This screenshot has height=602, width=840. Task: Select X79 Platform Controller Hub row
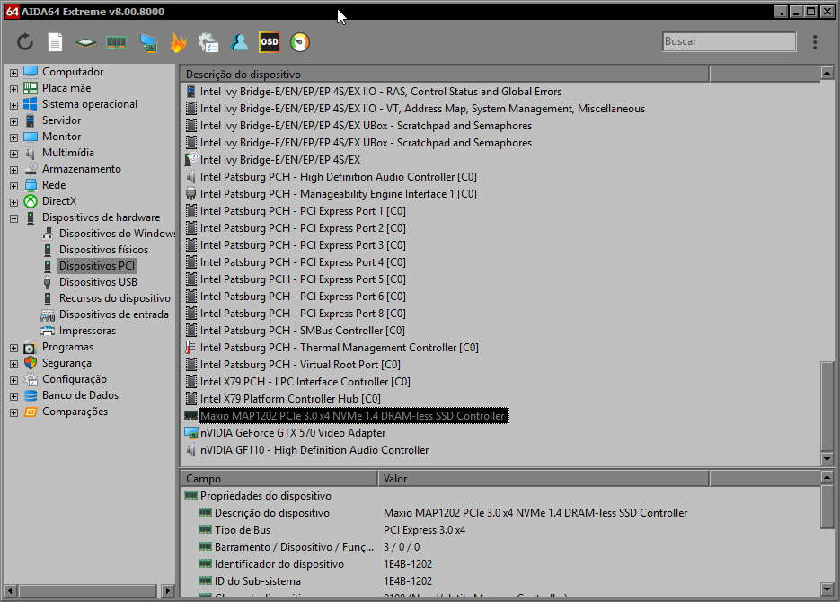pyautogui.click(x=290, y=398)
